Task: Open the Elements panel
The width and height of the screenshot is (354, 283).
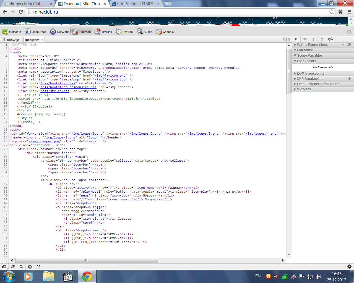Action: click(12, 32)
